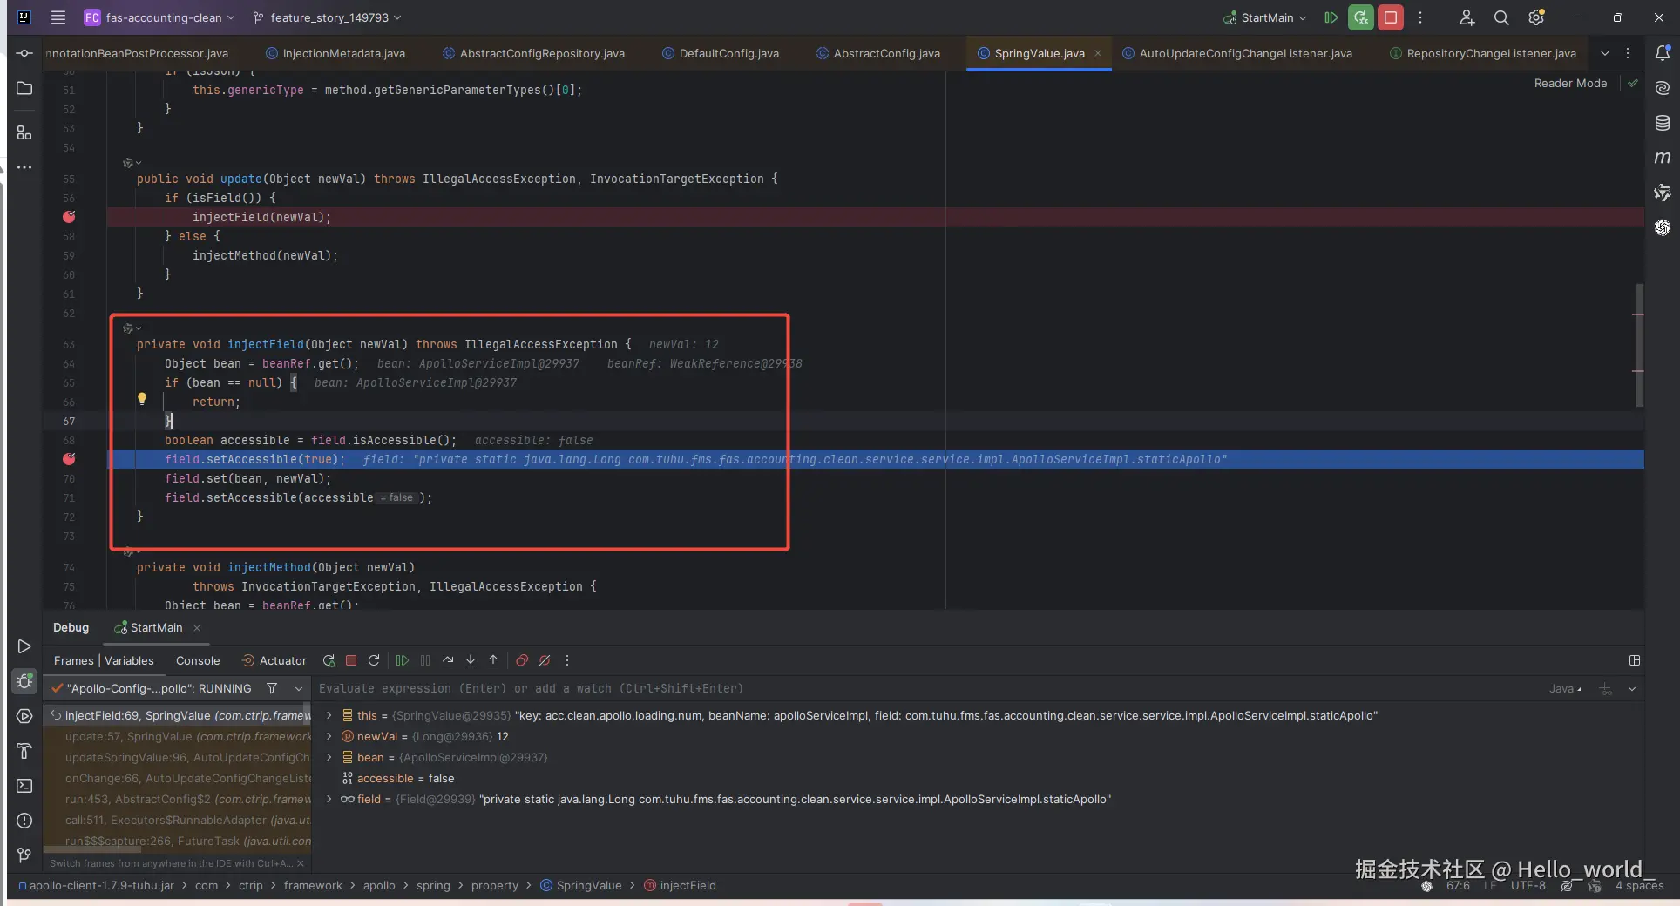Open the Structure tool window

pos(24,132)
